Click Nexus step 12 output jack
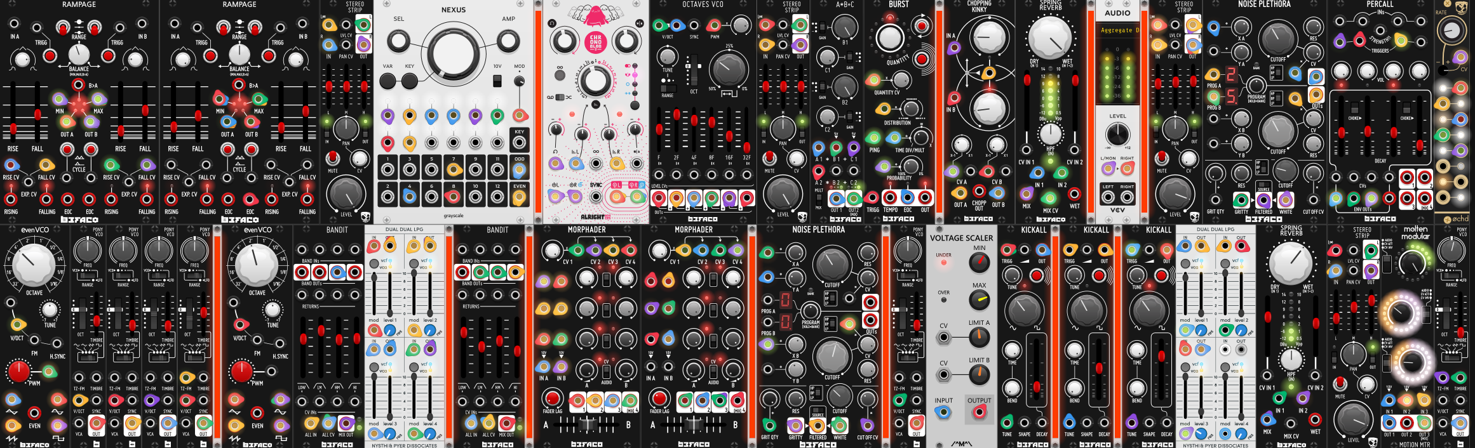Screen dimensions: 1475x448 point(497,197)
